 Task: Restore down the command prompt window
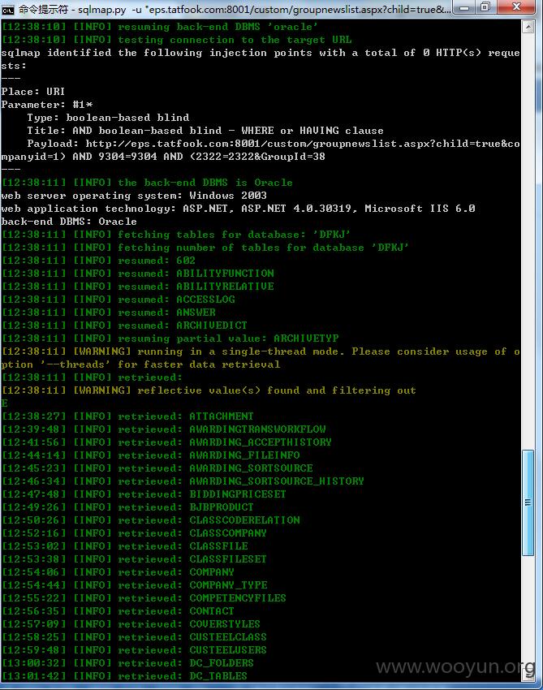coord(485,7)
